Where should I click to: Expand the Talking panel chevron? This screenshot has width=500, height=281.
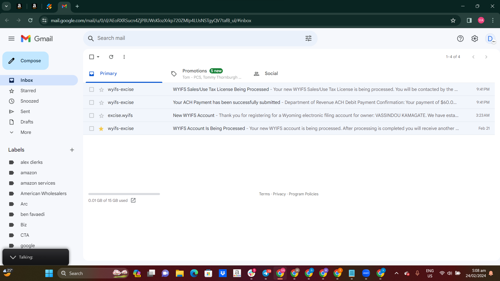(13, 257)
